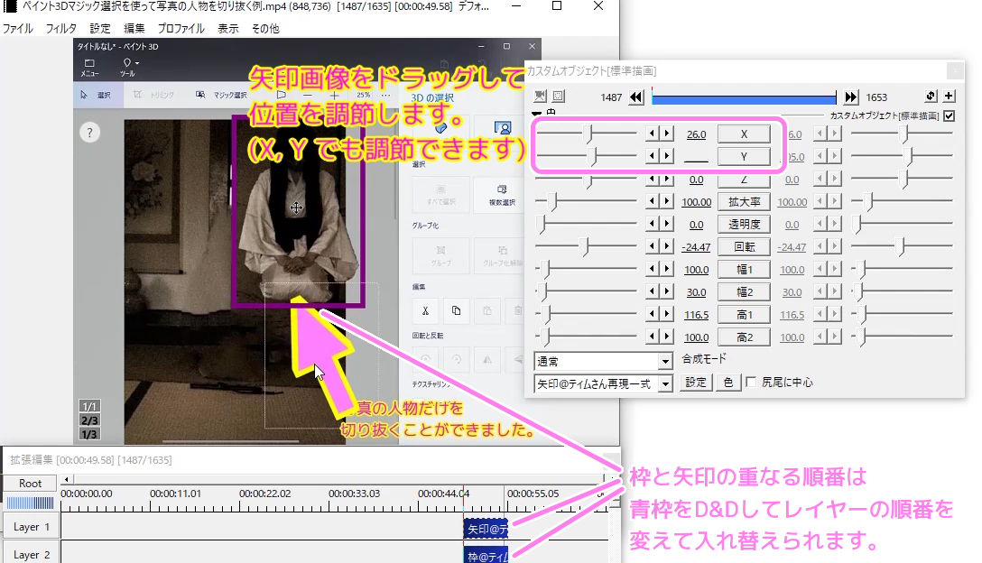Viewport: 982px width, 563px height.
Task: Open the Root scene selector
Action: pos(31,483)
